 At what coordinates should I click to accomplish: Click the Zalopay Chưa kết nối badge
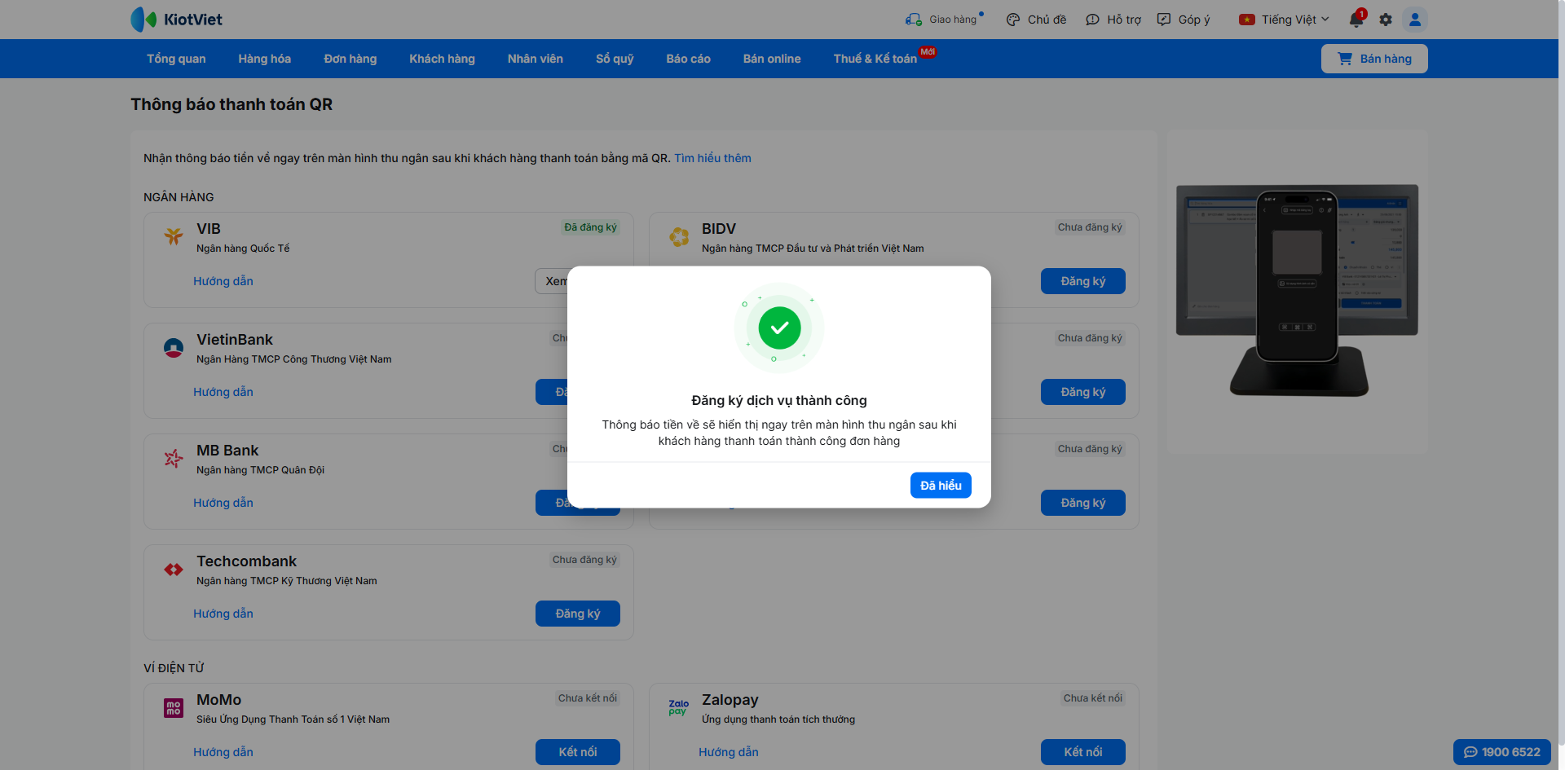coord(1093,698)
